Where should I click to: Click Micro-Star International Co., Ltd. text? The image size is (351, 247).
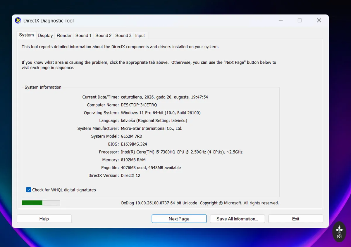(152, 128)
